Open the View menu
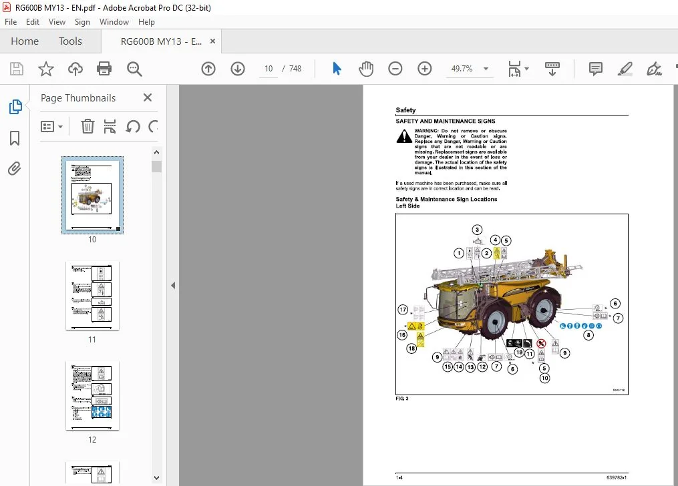This screenshot has height=486, width=678. tap(57, 22)
